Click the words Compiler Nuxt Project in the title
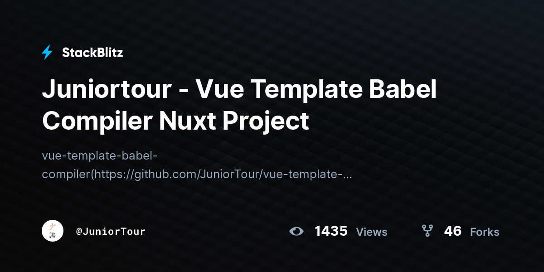Viewport: 544px width, 272px height. [175, 121]
